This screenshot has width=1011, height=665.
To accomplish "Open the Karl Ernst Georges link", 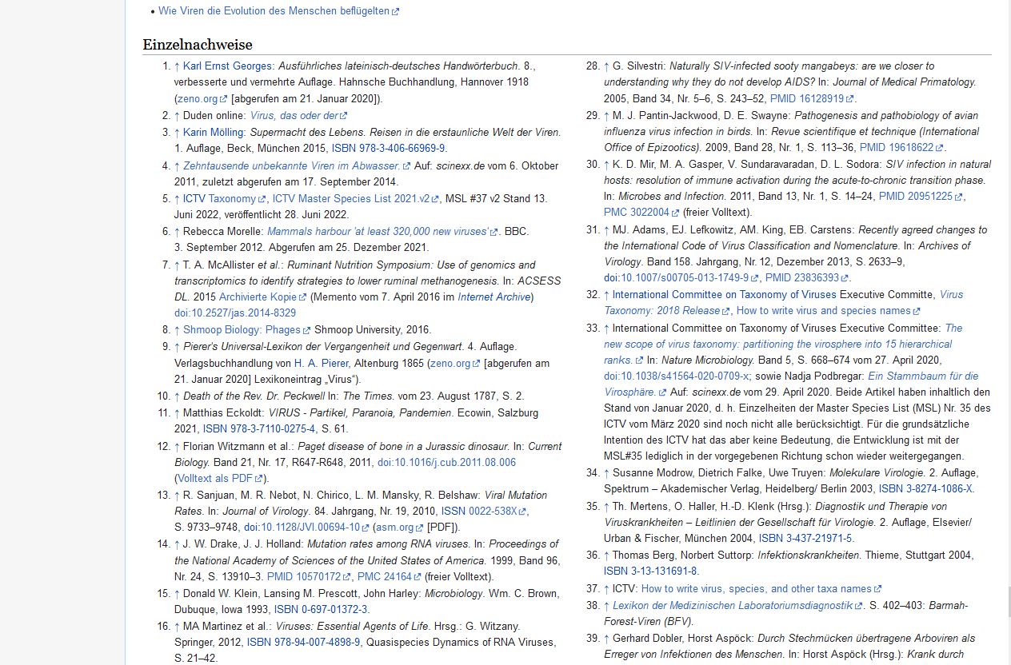I will coord(228,66).
